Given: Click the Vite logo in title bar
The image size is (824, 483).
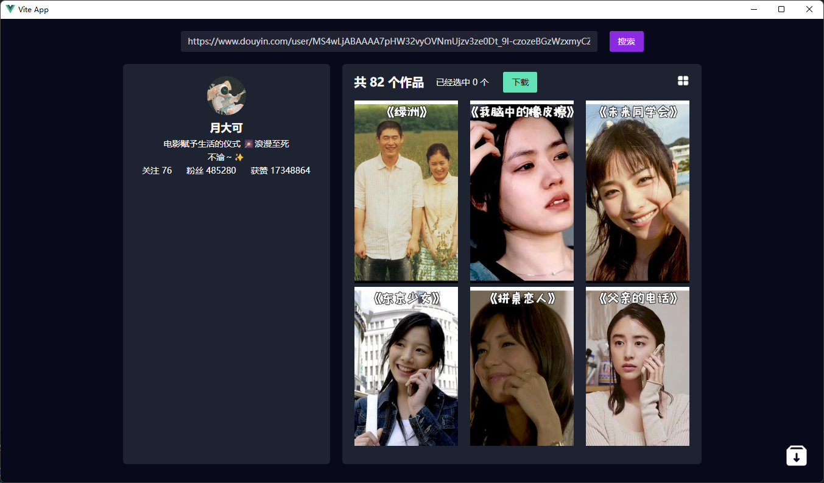Looking at the screenshot, I should click(x=10, y=9).
